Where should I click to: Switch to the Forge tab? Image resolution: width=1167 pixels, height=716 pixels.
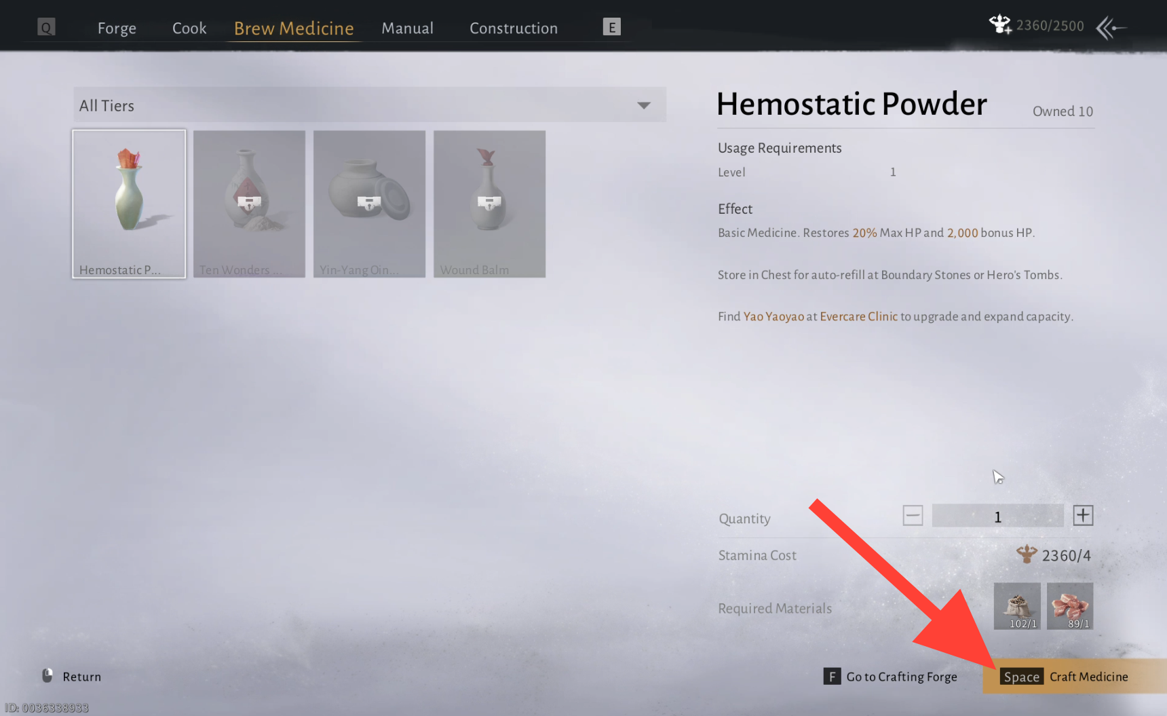(117, 29)
